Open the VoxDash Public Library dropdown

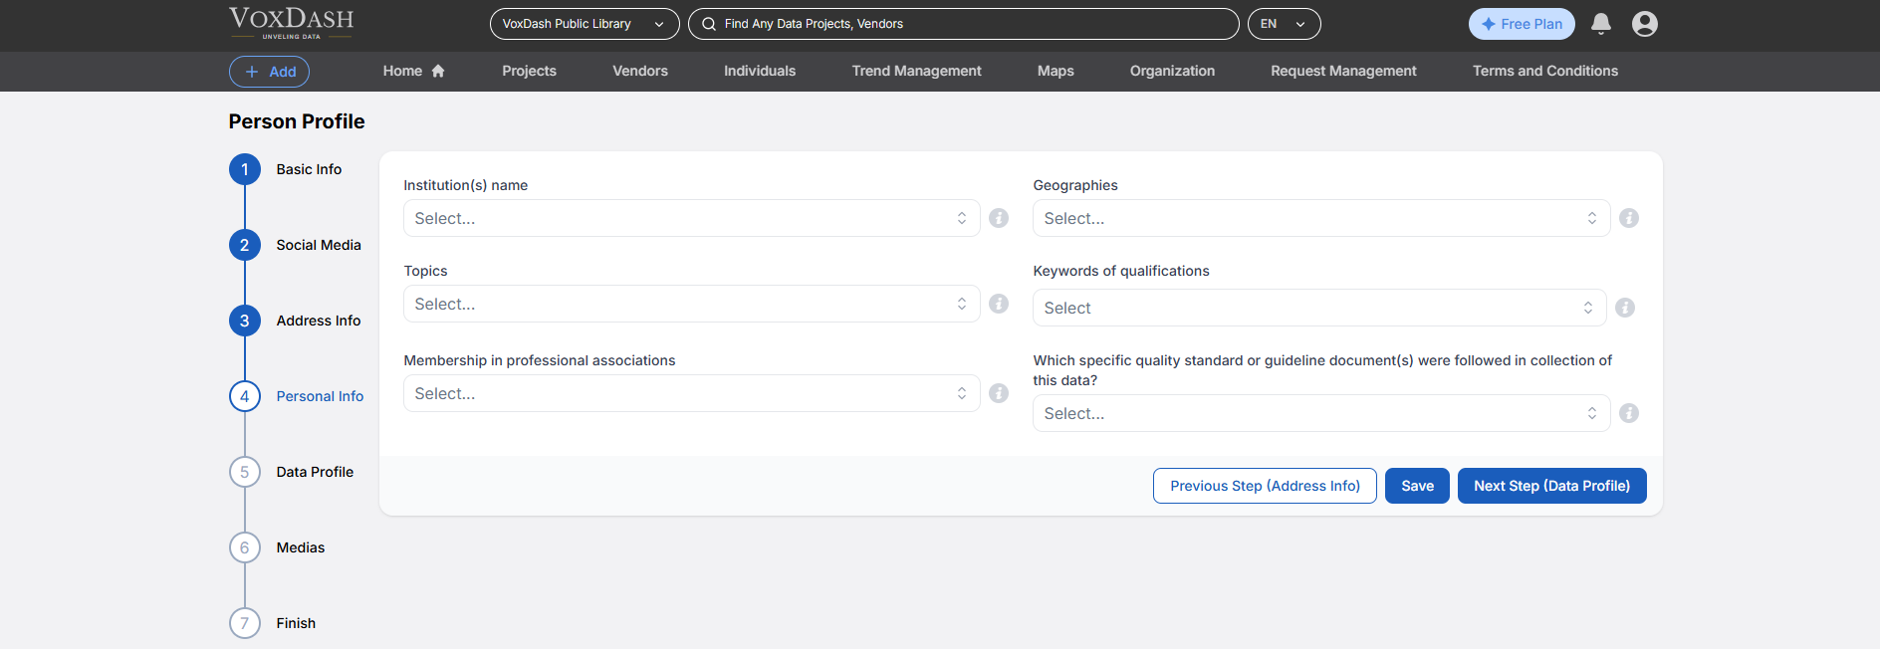pos(584,24)
